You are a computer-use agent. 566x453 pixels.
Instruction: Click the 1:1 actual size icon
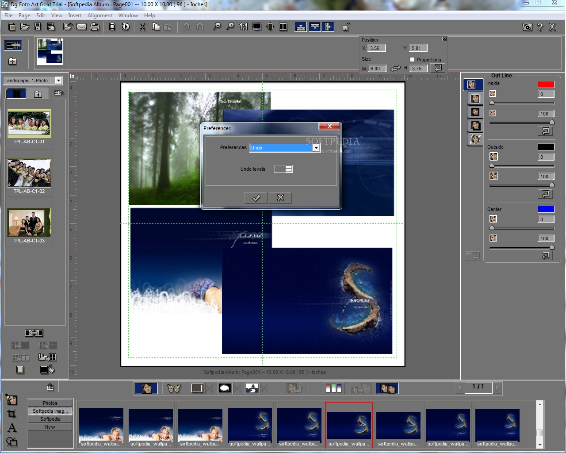(x=243, y=27)
